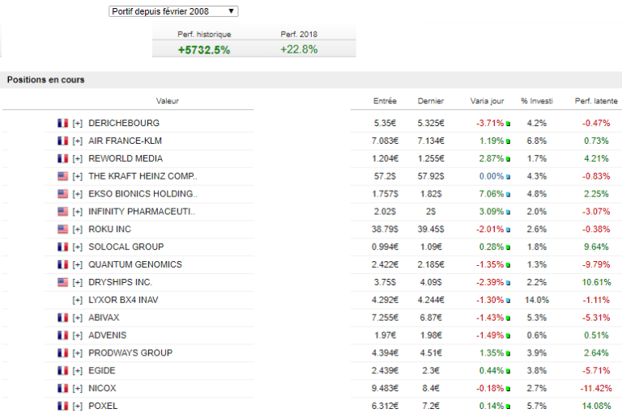622x413 pixels.
Task: Click the US flag beside THE KRAFT HEINZ COMP
Action: (62, 176)
